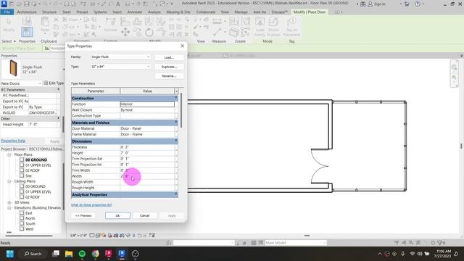Open the AutoCAD taskbar icon

pos(109,254)
